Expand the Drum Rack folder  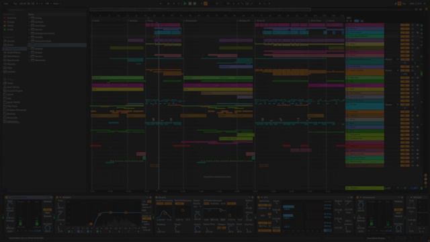coord(30,26)
